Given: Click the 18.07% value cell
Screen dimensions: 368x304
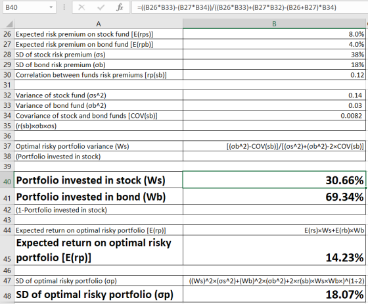Looking at the screenshot, I should pos(274,294).
